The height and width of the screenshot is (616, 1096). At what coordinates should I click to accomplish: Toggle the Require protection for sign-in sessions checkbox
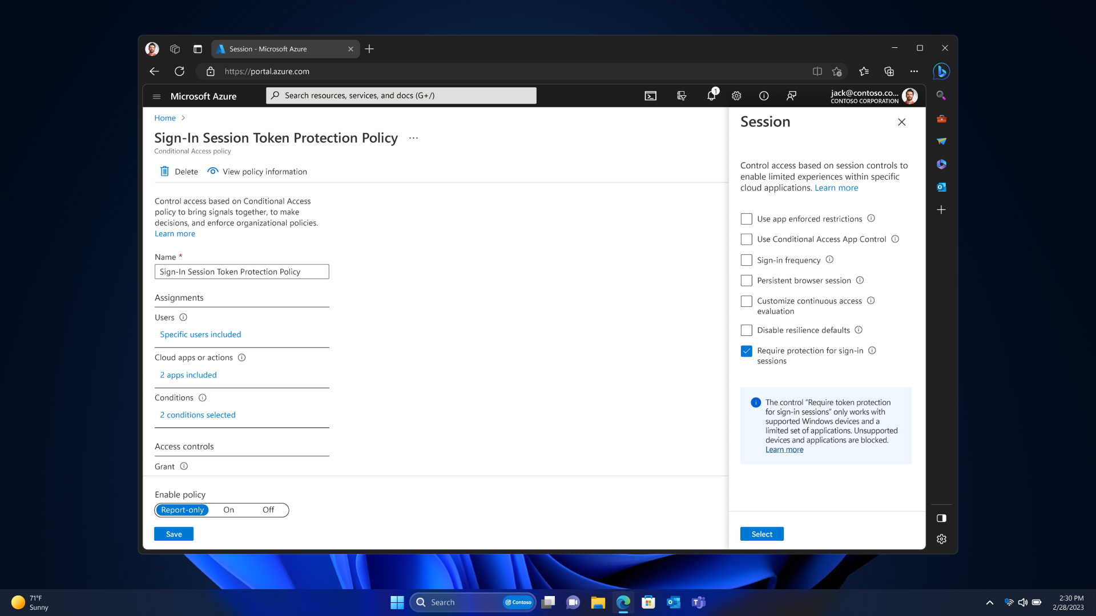pyautogui.click(x=746, y=351)
